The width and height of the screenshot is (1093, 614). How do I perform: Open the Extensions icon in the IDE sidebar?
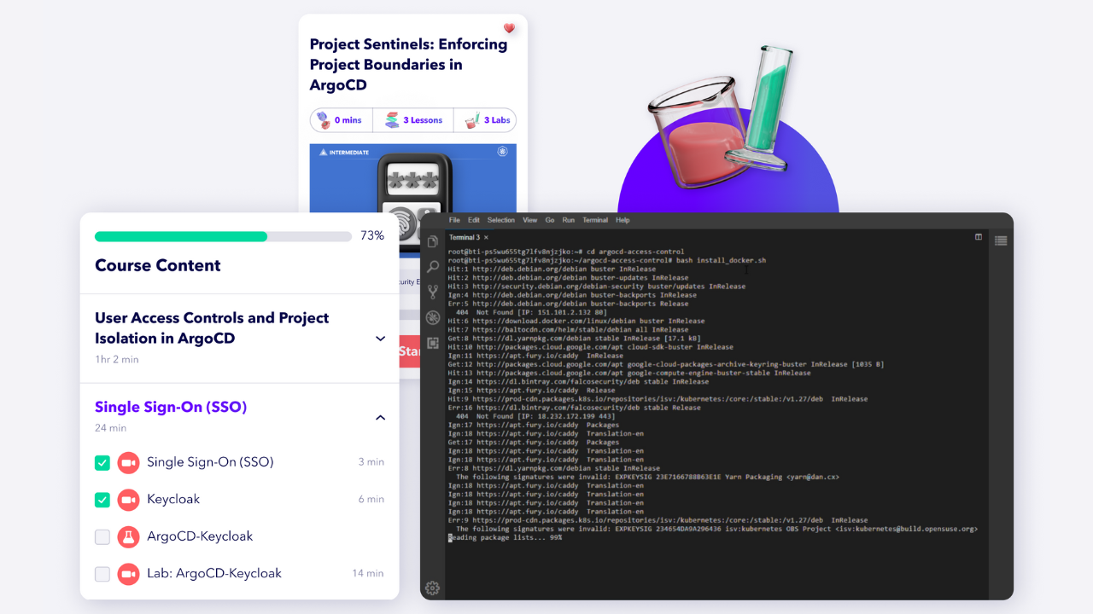pos(433,343)
